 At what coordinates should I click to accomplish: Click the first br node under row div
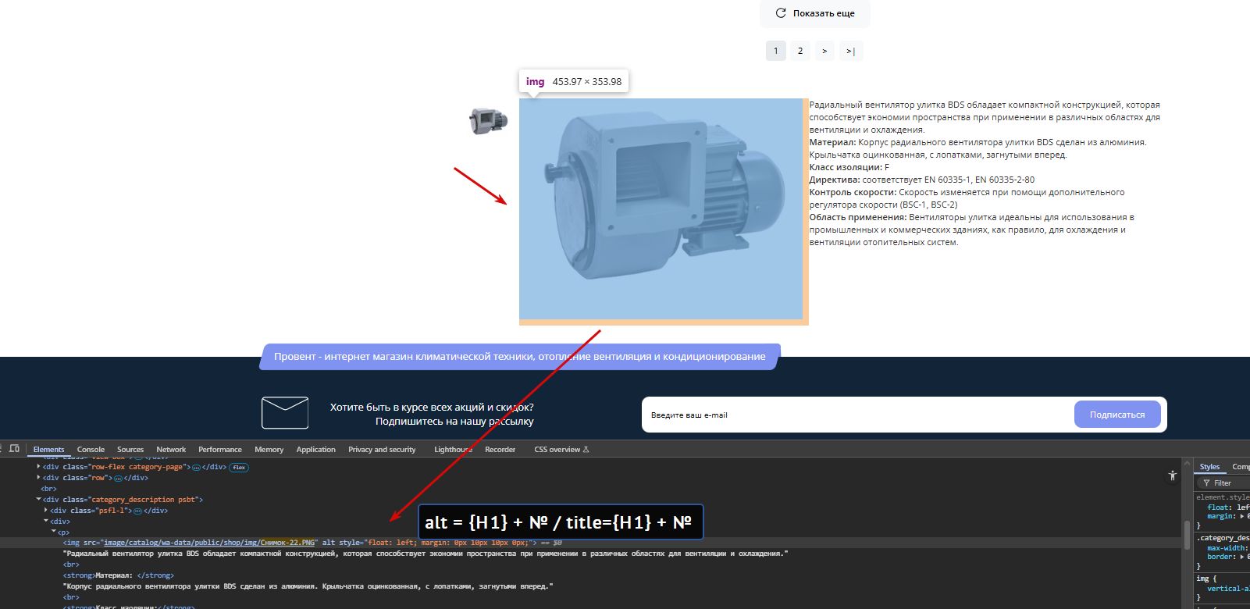tap(49, 489)
